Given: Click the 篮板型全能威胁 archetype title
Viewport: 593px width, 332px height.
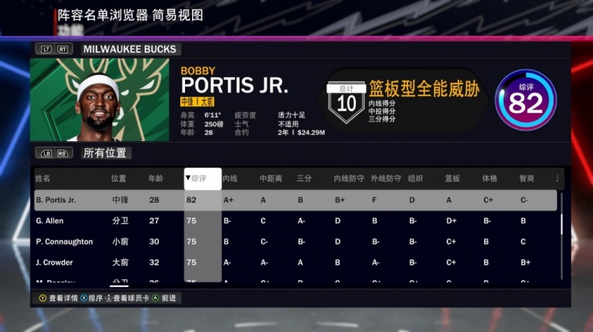Looking at the screenshot, I should tap(425, 88).
